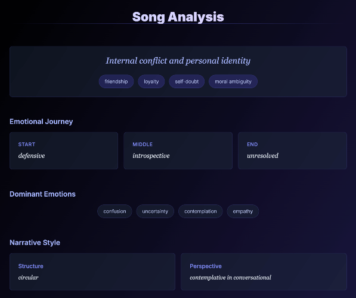The width and height of the screenshot is (356, 298).
Task: Click the Song Analysis heading
Action: (x=178, y=17)
